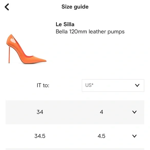150x150 pixels.
Task: Expand the size 34 row chevron
Action: coord(134,112)
